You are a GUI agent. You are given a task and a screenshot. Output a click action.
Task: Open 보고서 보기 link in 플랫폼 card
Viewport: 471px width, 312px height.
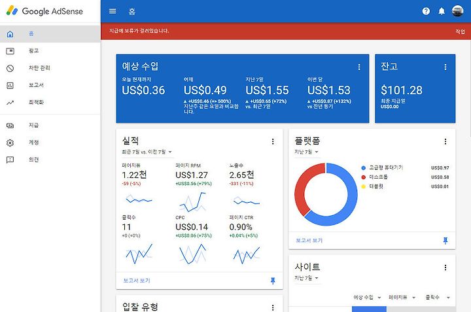point(309,240)
